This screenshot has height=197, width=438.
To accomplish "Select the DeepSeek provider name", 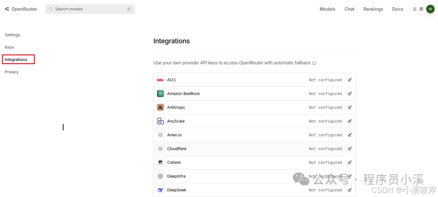I will [x=176, y=190].
